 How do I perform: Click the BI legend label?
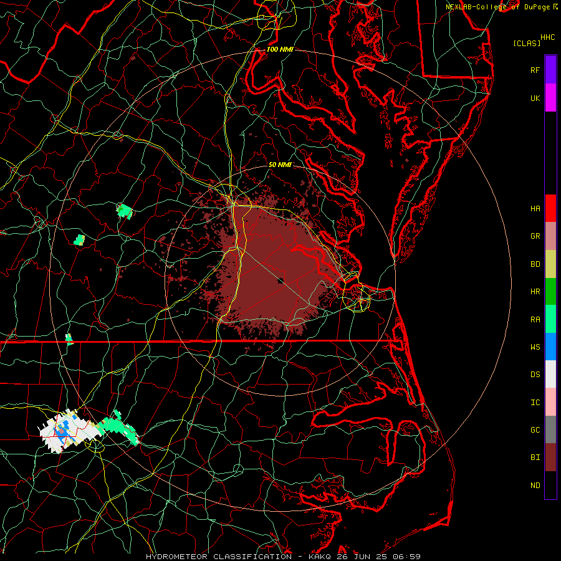point(535,458)
